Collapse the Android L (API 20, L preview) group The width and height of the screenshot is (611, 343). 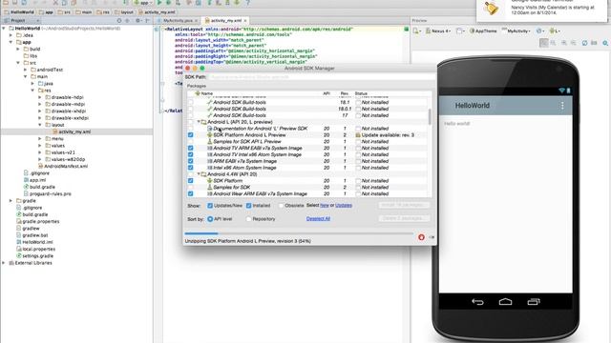click(199, 122)
